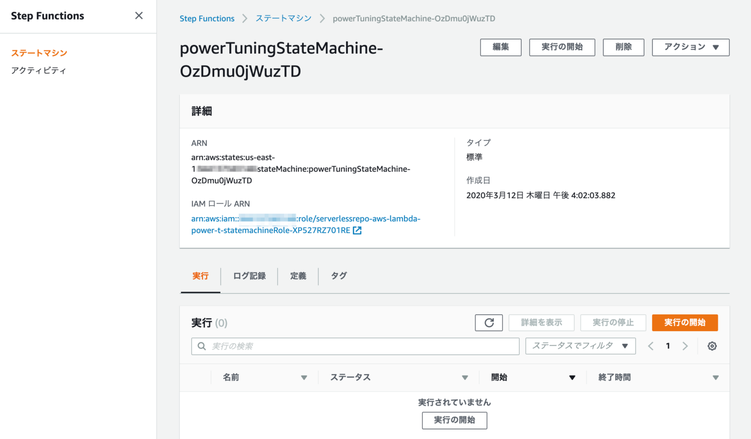
Task: Navigate to ステートマシン via breadcrumb
Action: tap(283, 18)
